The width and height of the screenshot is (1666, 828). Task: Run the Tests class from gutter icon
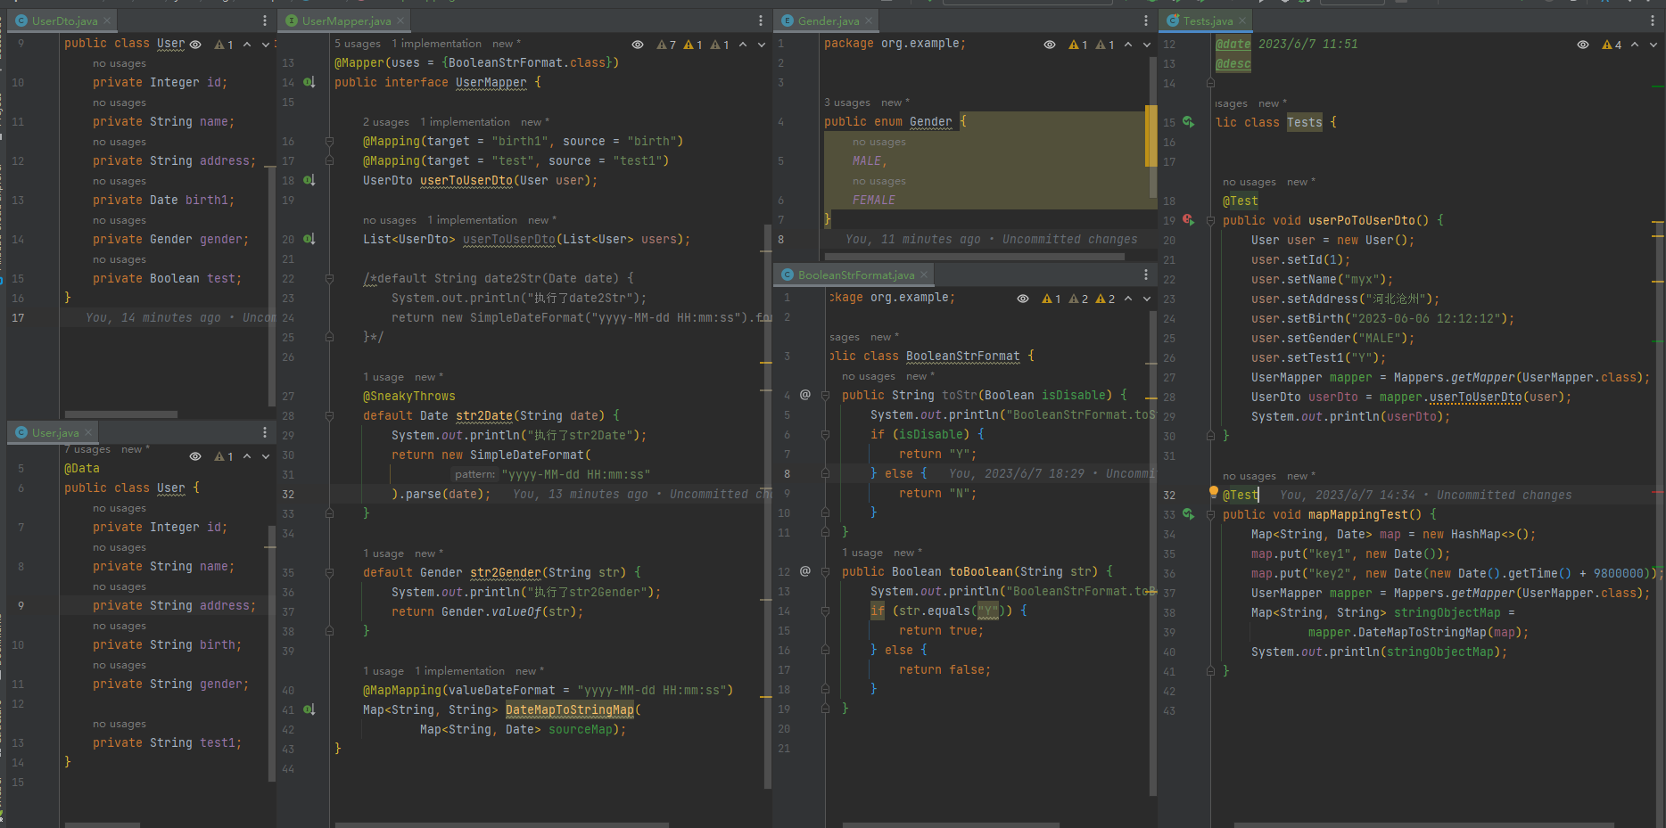[1188, 121]
